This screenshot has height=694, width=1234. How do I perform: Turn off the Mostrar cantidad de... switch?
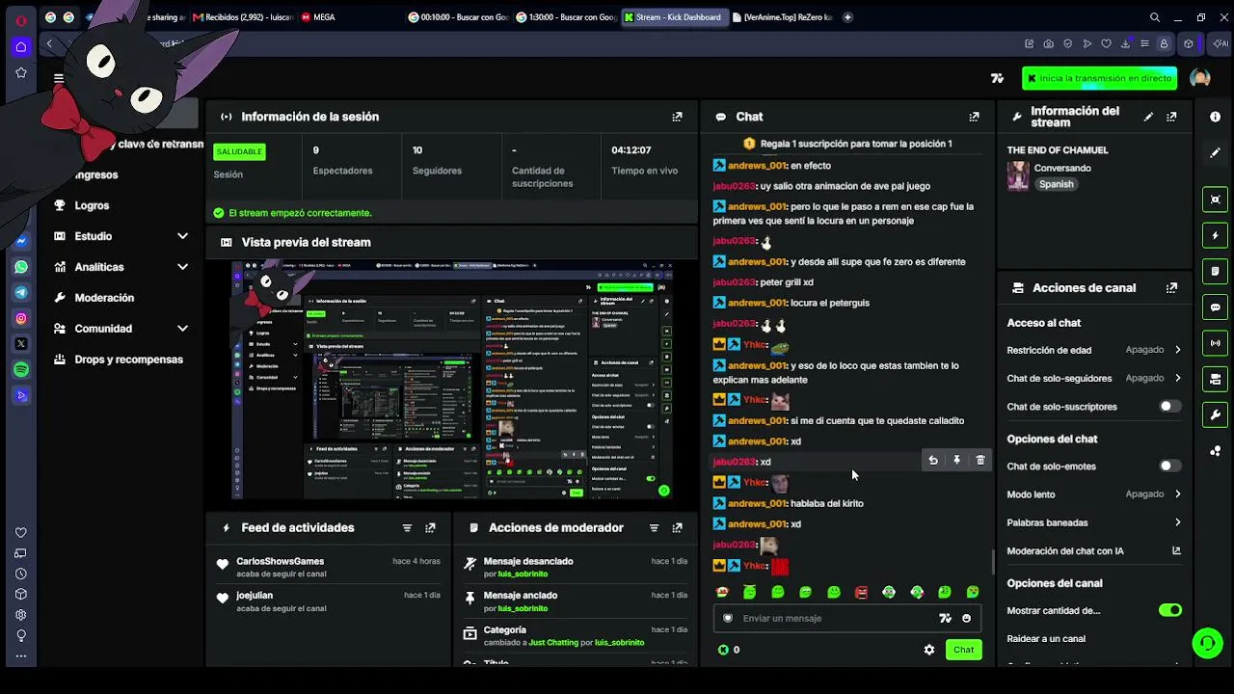click(1169, 610)
